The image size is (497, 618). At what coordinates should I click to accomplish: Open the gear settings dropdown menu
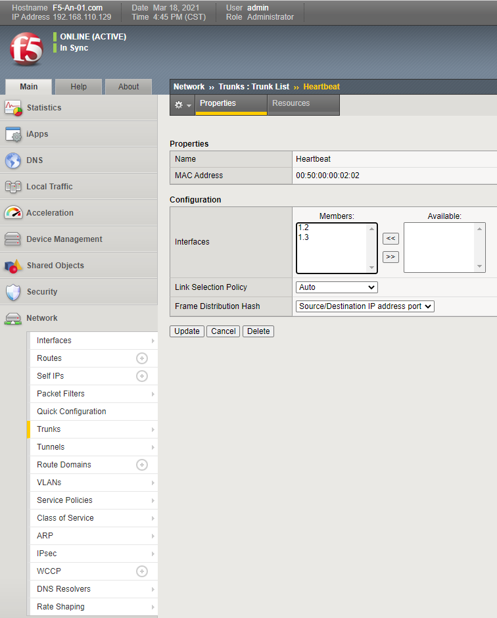(182, 105)
